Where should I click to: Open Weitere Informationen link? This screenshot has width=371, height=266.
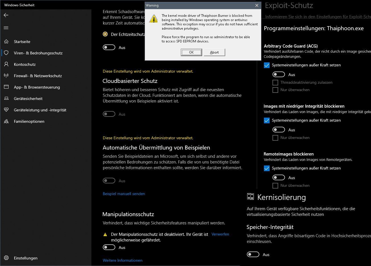pos(122,260)
